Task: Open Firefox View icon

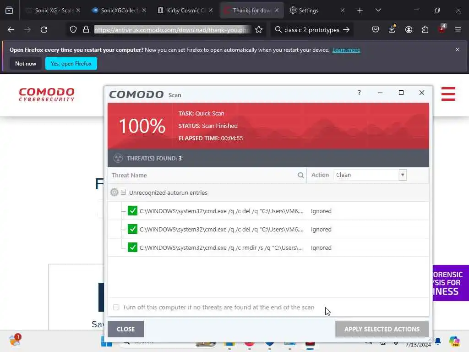Action: click(x=9, y=10)
